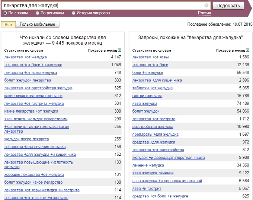The width and height of the screenshot is (253, 200).
Task: Open 'лекарство +от боли +в желудке' query
Action: pyautogui.click(x=33, y=65)
